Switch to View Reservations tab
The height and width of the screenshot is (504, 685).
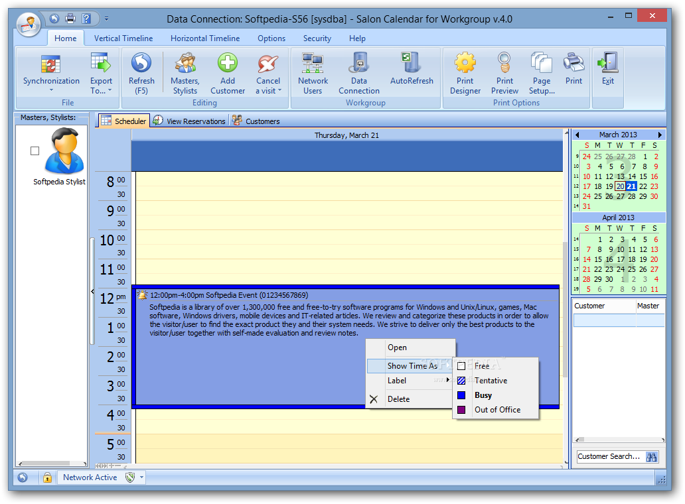189,121
